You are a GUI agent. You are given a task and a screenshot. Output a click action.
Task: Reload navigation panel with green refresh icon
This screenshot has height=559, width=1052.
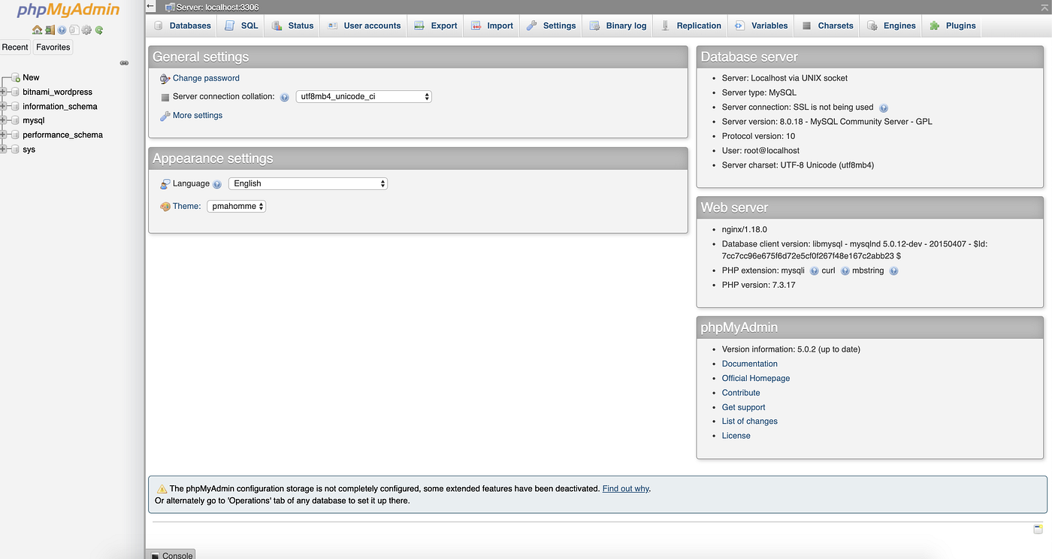(99, 30)
